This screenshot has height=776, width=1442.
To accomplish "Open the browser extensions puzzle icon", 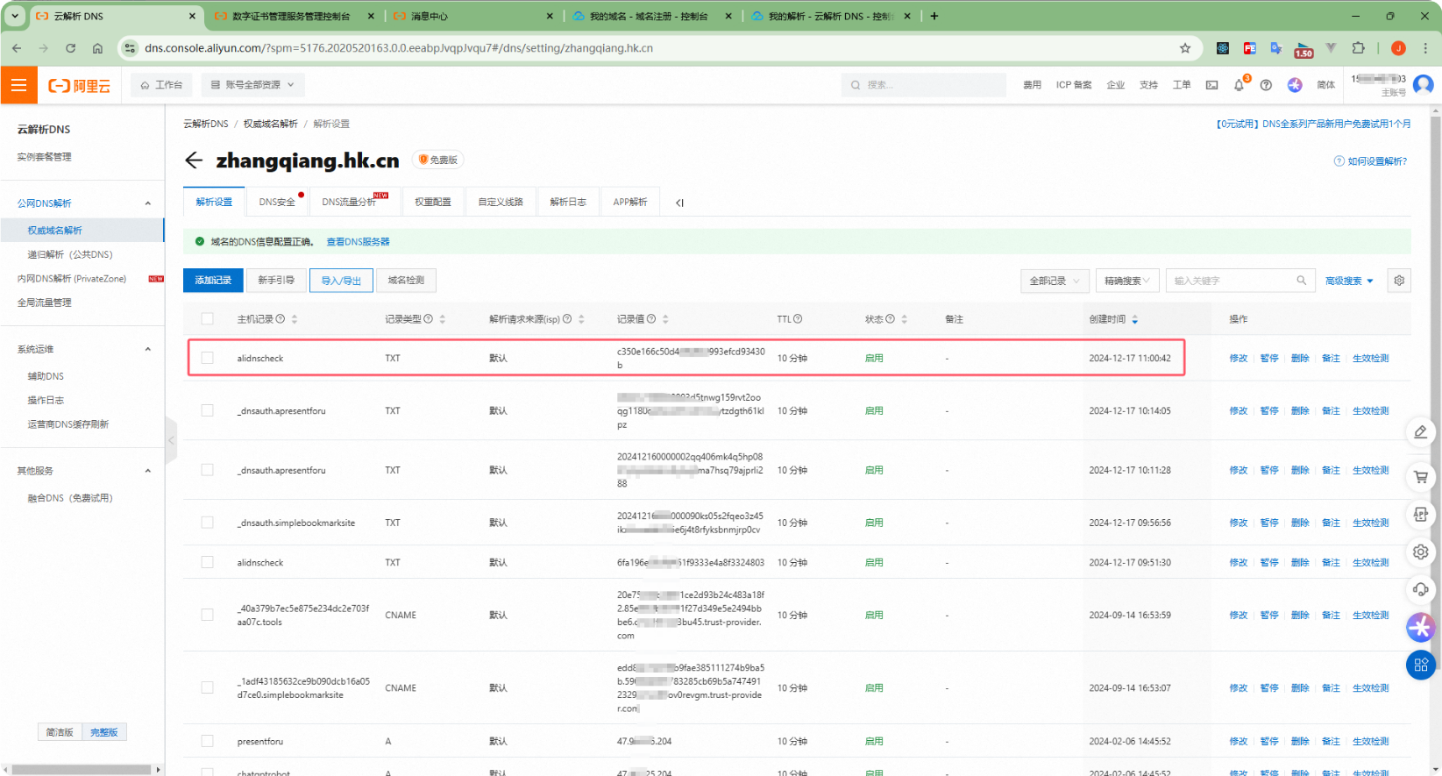I will pyautogui.click(x=1359, y=48).
